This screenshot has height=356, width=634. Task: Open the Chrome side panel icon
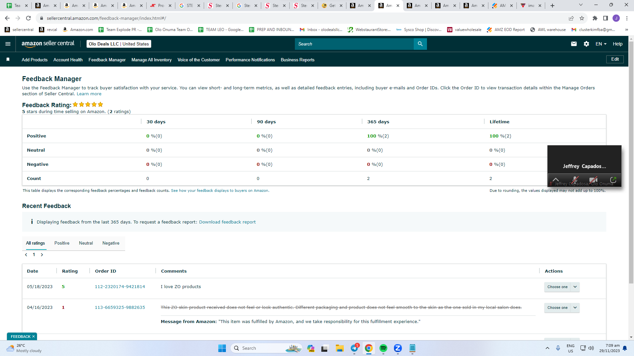tap(606, 18)
